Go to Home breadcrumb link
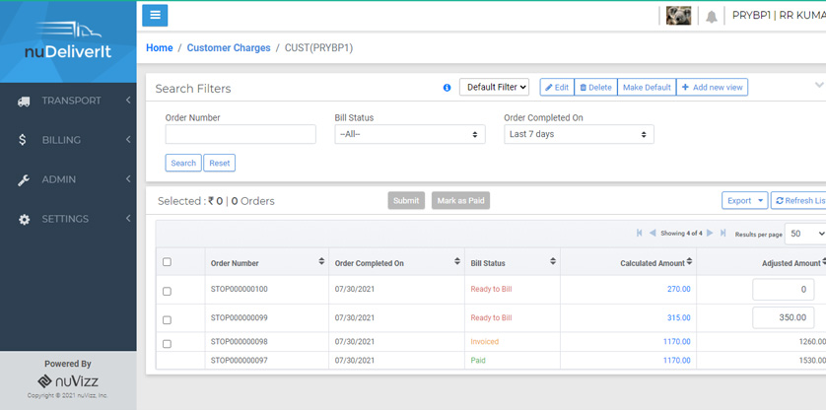Viewport: 826px width, 410px height. coord(159,48)
